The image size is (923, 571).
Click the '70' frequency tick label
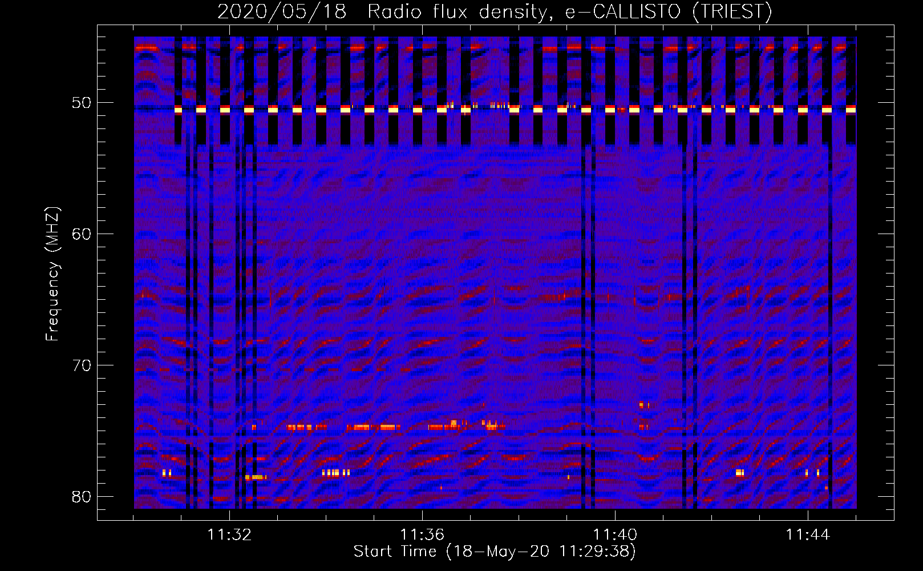[x=82, y=365]
